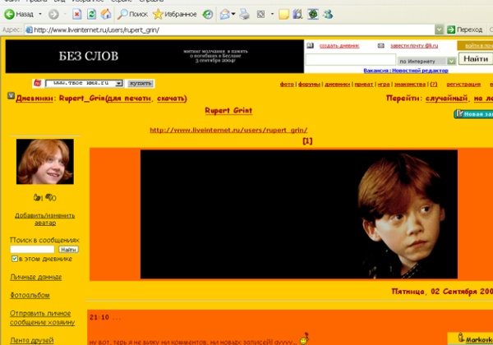Open the 'www.твое имя.ru' domain dropdown

84,83
